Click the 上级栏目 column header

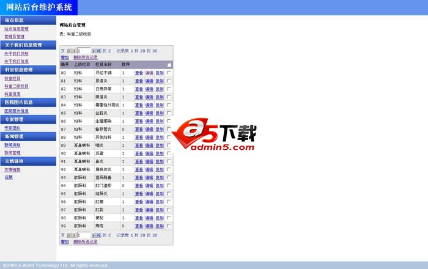82,64
